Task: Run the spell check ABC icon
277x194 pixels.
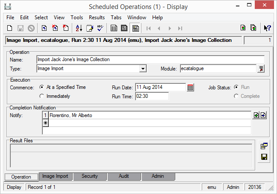Action: point(100,28)
